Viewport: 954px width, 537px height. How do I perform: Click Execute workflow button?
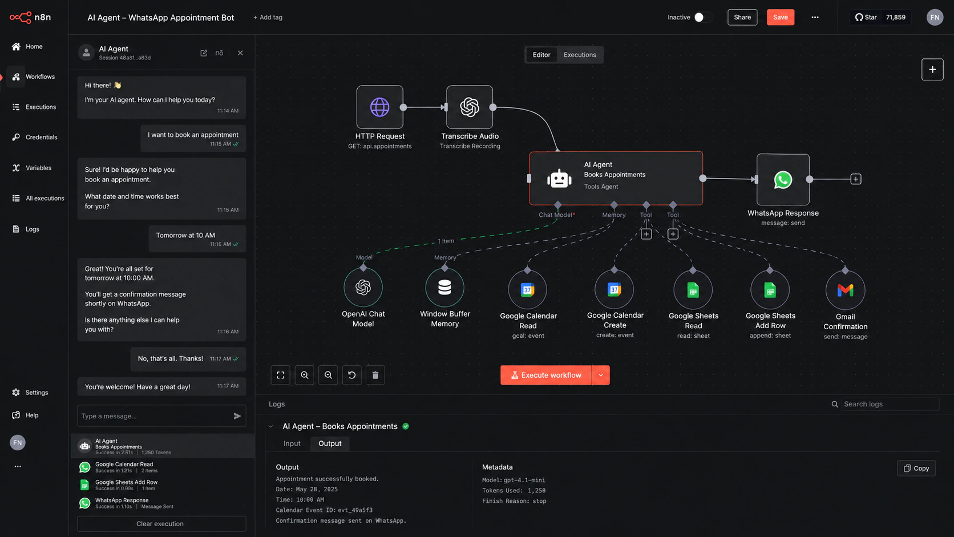coord(546,375)
